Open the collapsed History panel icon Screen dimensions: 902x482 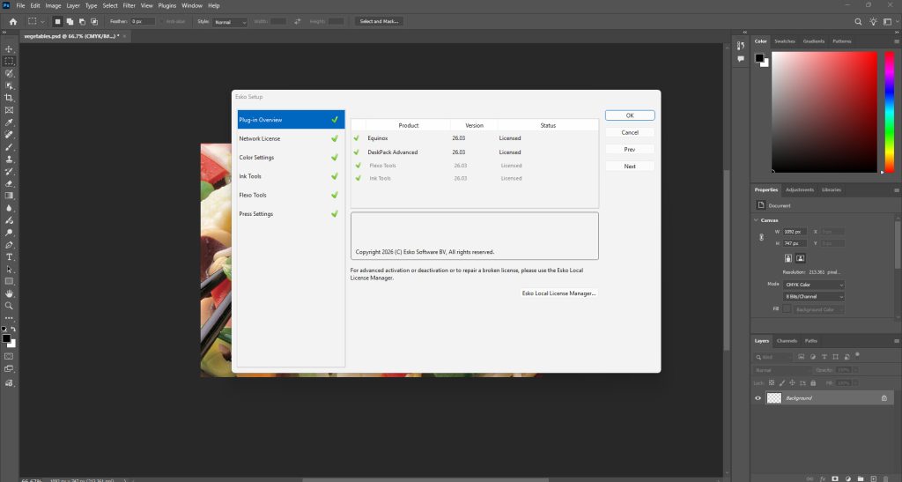(x=740, y=46)
